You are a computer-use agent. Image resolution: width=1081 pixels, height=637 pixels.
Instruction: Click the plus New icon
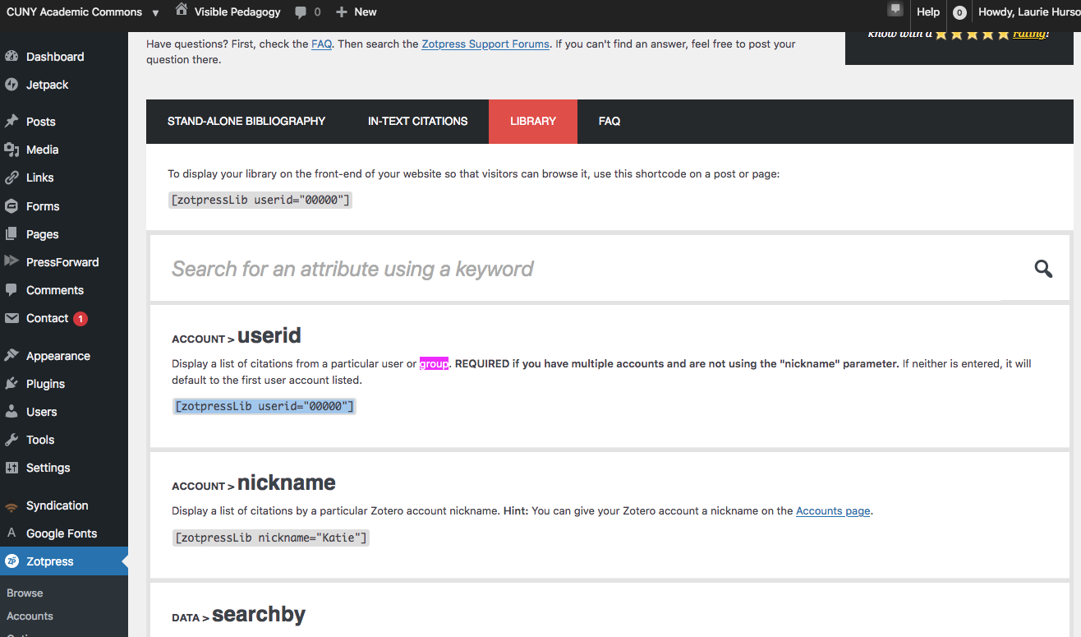(342, 12)
